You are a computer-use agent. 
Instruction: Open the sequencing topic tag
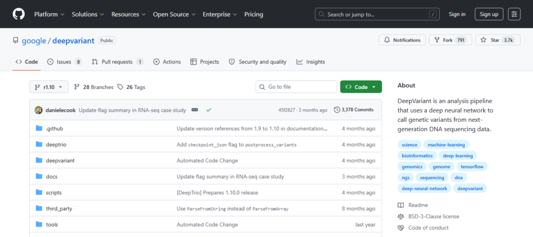[x=432, y=178]
